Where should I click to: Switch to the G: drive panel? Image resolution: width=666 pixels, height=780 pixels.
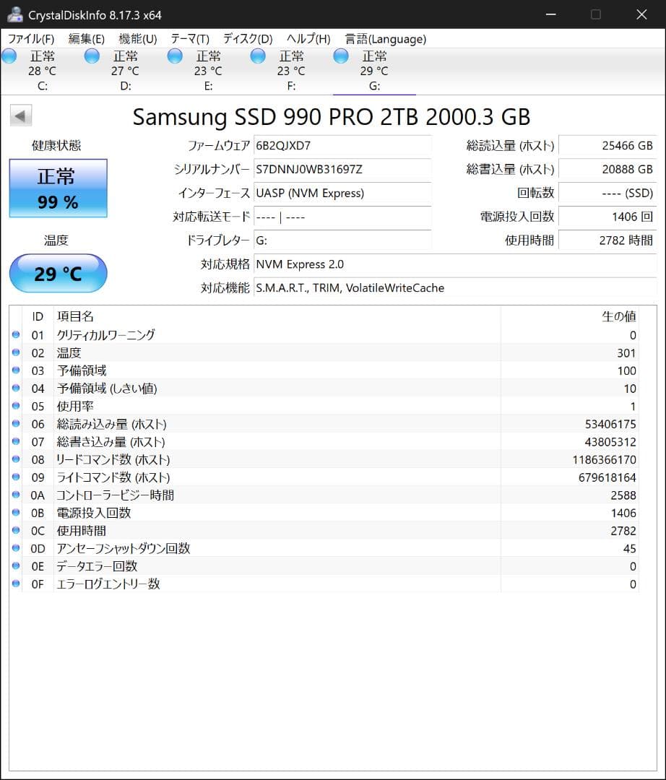point(374,70)
